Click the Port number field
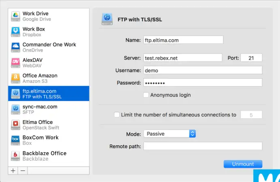Screen dimensions: 280x182 coord(251,58)
